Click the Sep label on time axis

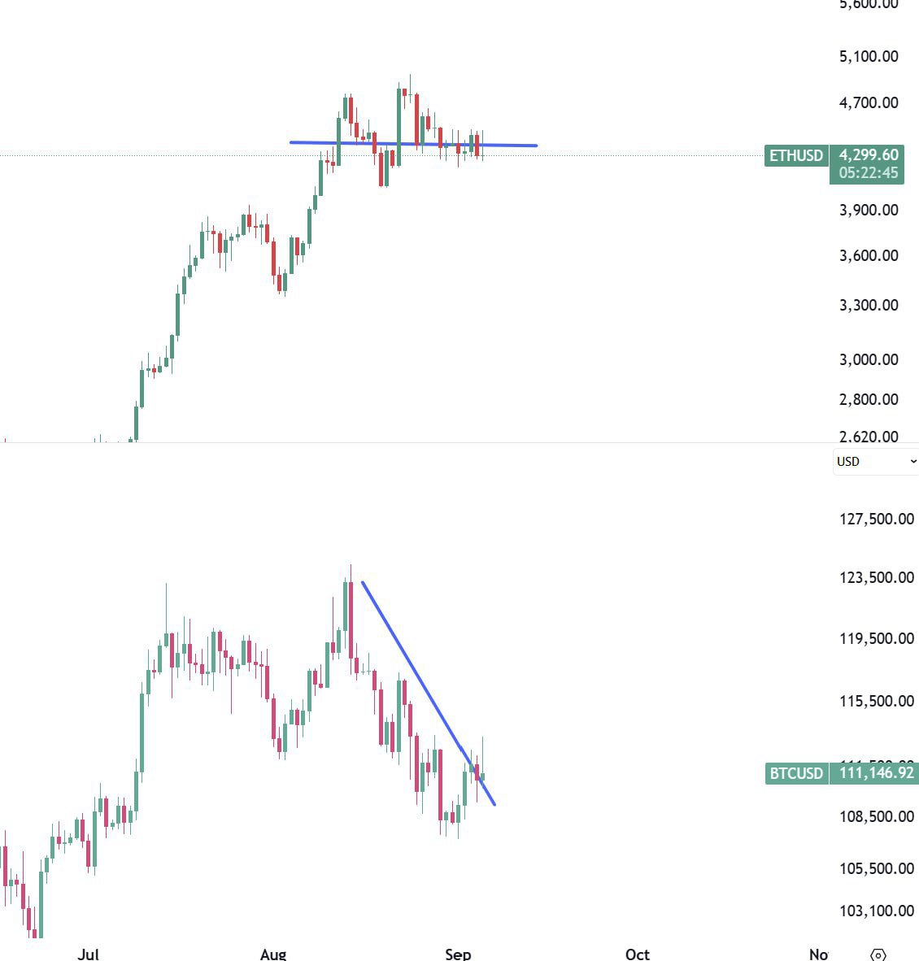point(458,954)
